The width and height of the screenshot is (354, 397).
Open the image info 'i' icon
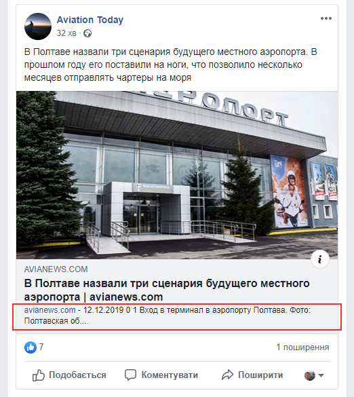pyautogui.click(x=320, y=259)
